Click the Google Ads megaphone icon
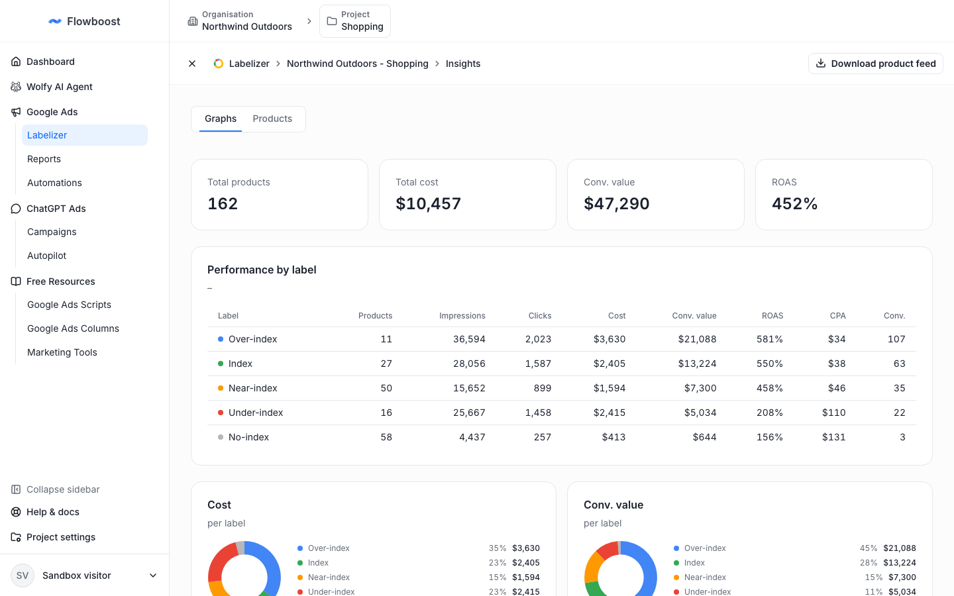Viewport: 954px width, 596px height. tap(16, 112)
